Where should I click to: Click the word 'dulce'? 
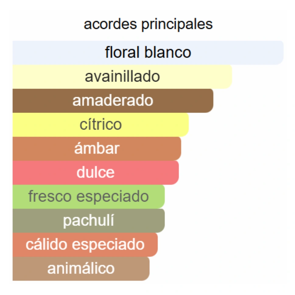pos(96,173)
